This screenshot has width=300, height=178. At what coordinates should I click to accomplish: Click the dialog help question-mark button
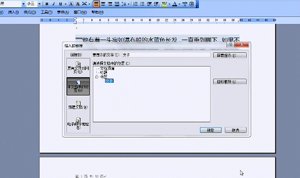[x=230, y=44]
